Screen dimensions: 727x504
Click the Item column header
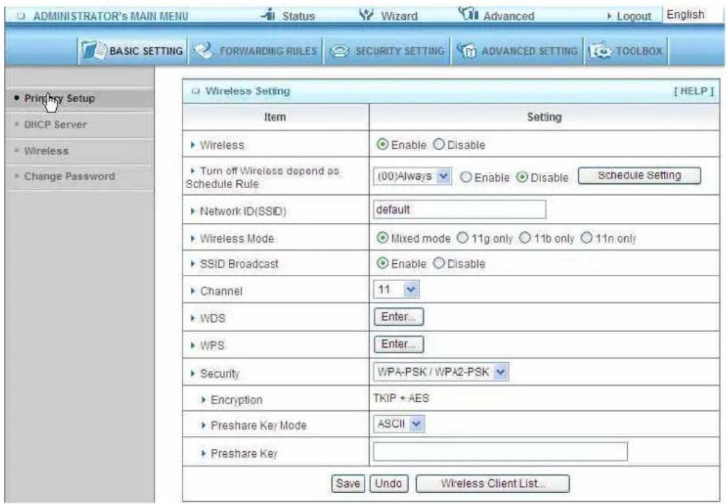(x=275, y=117)
